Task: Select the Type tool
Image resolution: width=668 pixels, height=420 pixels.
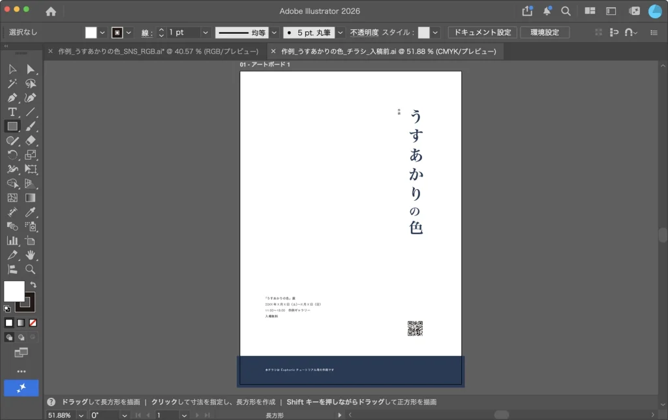Action: 12,112
